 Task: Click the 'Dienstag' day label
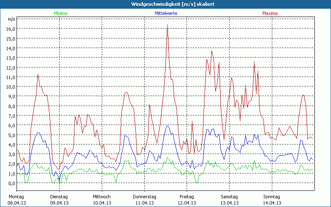59,197
